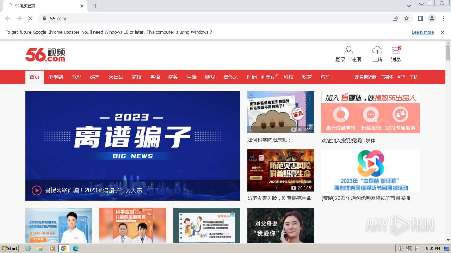Image resolution: width=451 pixels, height=253 pixels.
Task: Open Chrome's three-dot menu
Action: pos(443,18)
